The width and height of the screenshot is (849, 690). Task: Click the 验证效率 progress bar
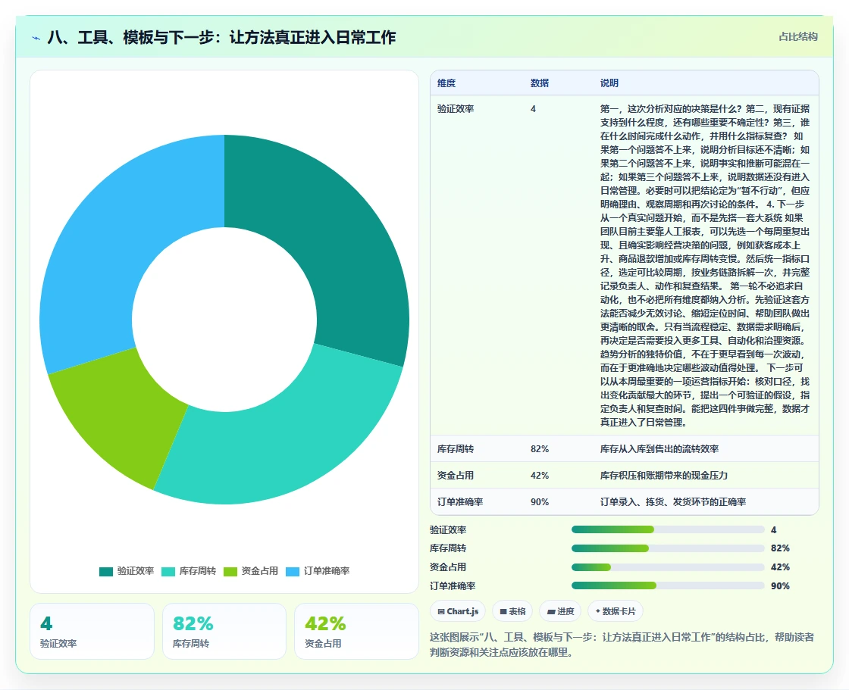(668, 529)
